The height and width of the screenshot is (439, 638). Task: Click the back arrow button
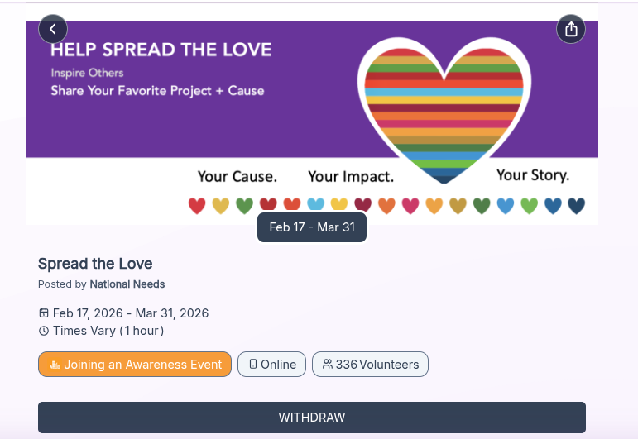(53, 29)
